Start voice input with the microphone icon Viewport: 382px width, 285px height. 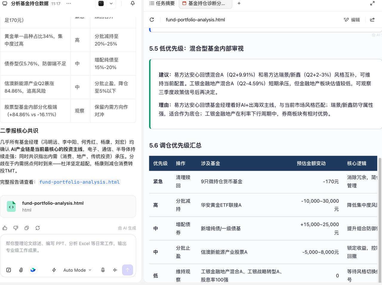(x=103, y=270)
